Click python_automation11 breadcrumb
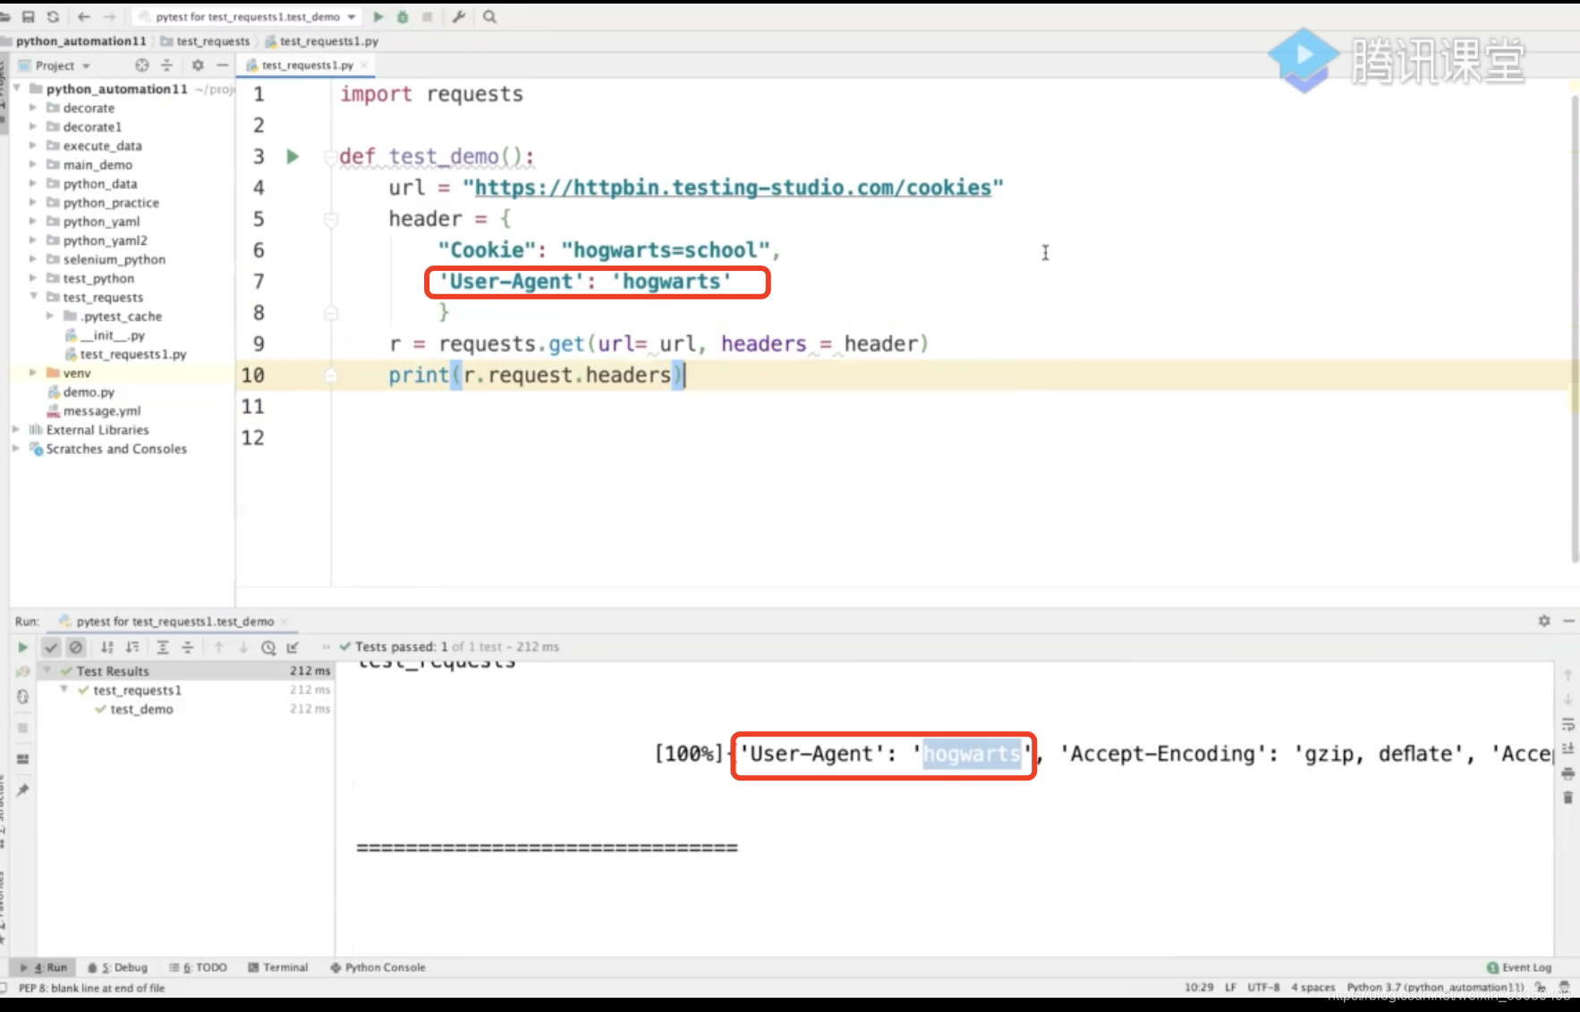The height and width of the screenshot is (1012, 1580). pos(81,41)
